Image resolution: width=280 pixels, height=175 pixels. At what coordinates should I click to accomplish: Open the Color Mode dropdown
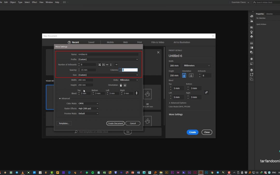click(88, 103)
